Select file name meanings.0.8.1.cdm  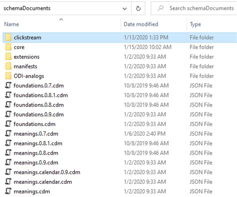(x=38, y=143)
